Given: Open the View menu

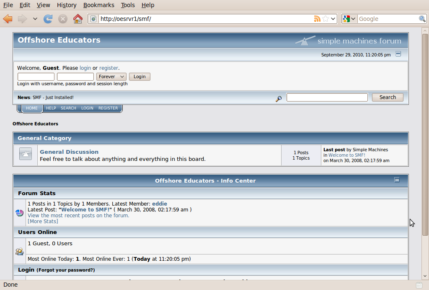Looking at the screenshot, I should point(43,5).
